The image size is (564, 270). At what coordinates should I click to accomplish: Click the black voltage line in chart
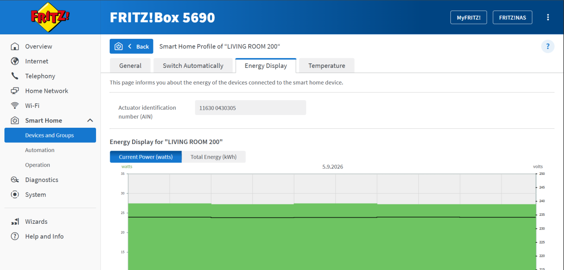[x=333, y=217]
